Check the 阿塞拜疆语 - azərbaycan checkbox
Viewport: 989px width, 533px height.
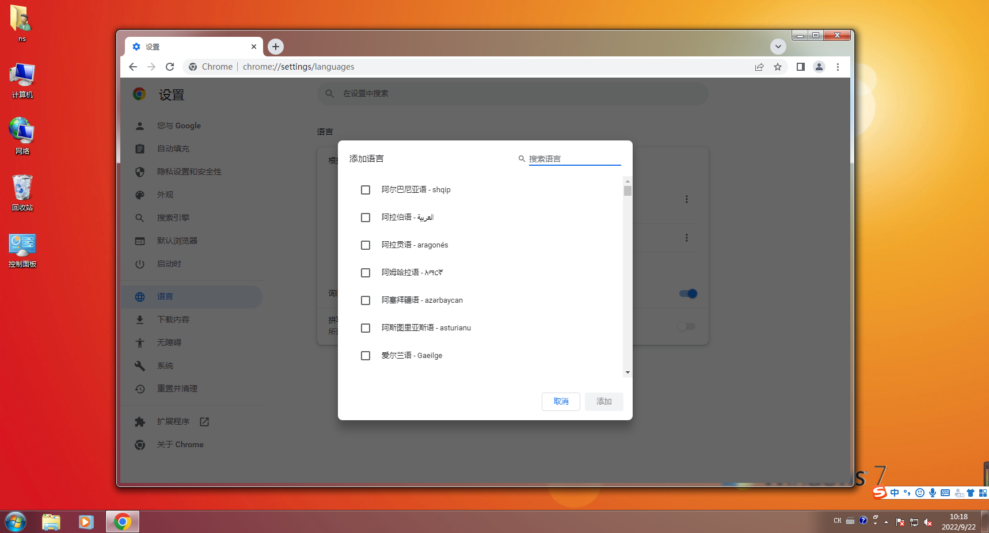(366, 300)
